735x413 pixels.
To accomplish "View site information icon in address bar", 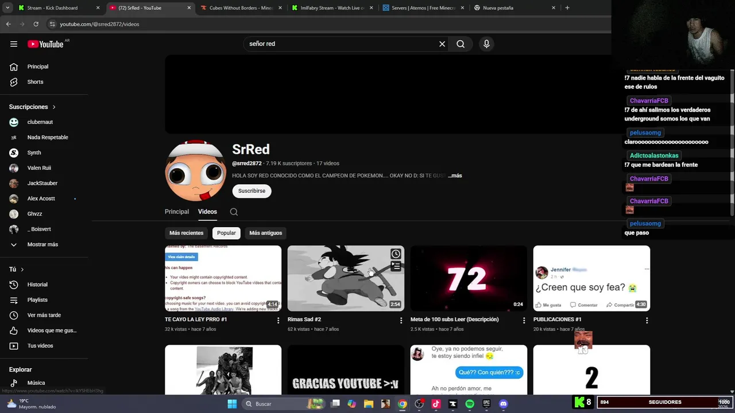I will (52, 24).
